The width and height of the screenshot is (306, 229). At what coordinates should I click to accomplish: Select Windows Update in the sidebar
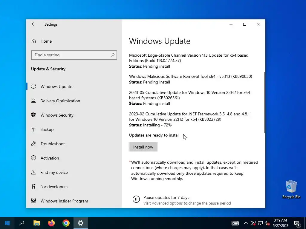pos(74,86)
